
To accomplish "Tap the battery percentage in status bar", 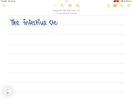I will click(x=127, y=1).
